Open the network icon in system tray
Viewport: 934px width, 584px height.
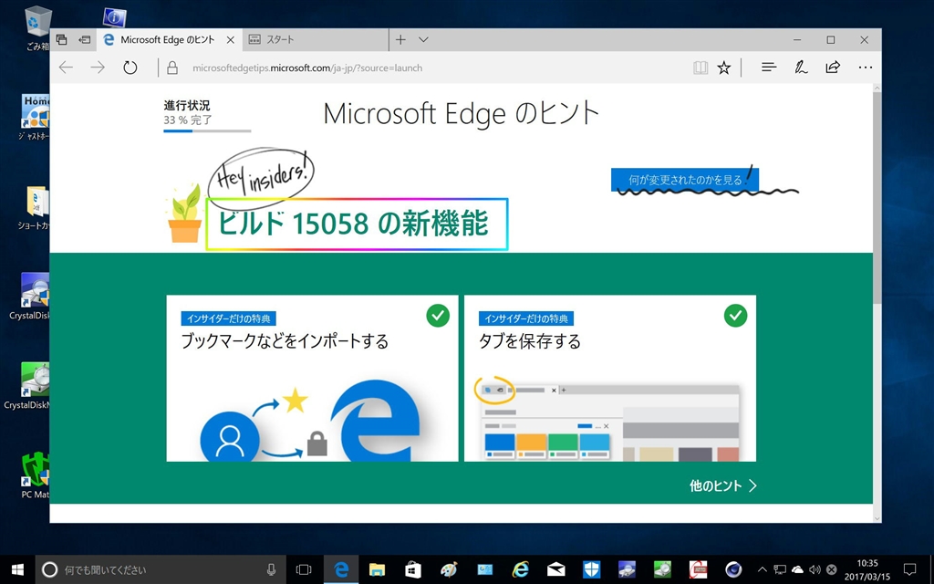coord(780,569)
